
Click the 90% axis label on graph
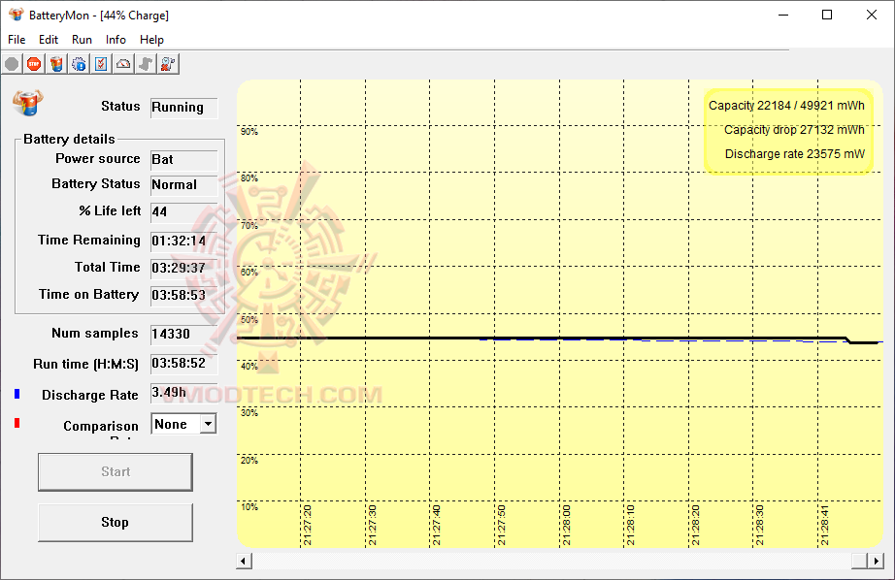point(249,132)
